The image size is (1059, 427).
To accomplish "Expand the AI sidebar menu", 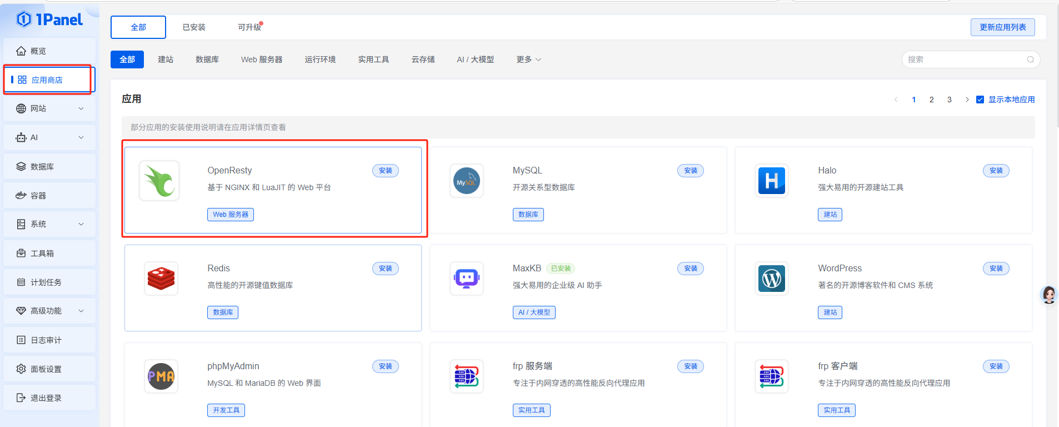I will point(81,137).
